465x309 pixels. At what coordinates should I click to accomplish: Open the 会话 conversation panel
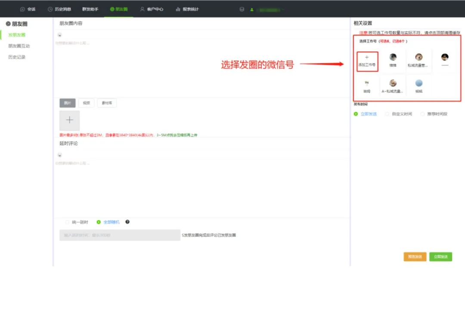click(30, 9)
